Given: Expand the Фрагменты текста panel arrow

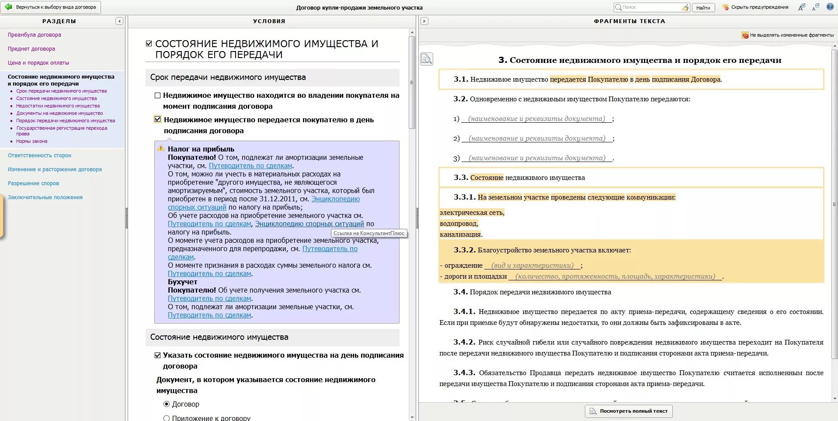Looking at the screenshot, I should click(424, 21).
